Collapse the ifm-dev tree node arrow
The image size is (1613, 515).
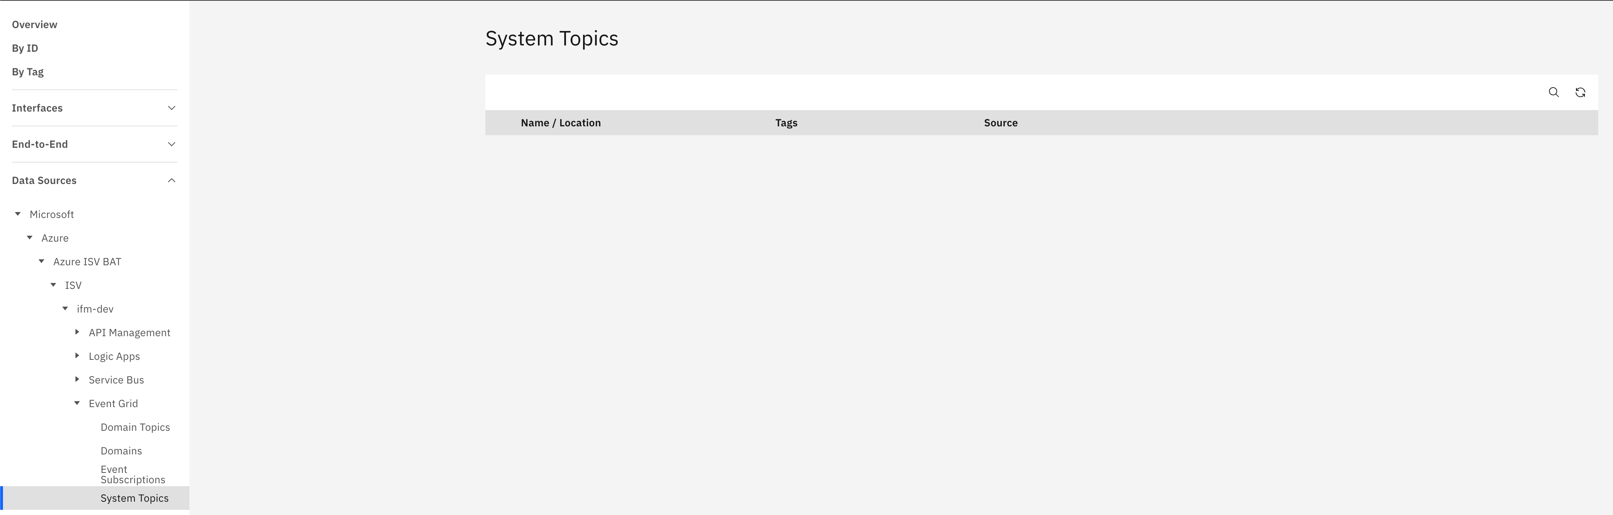tap(66, 309)
